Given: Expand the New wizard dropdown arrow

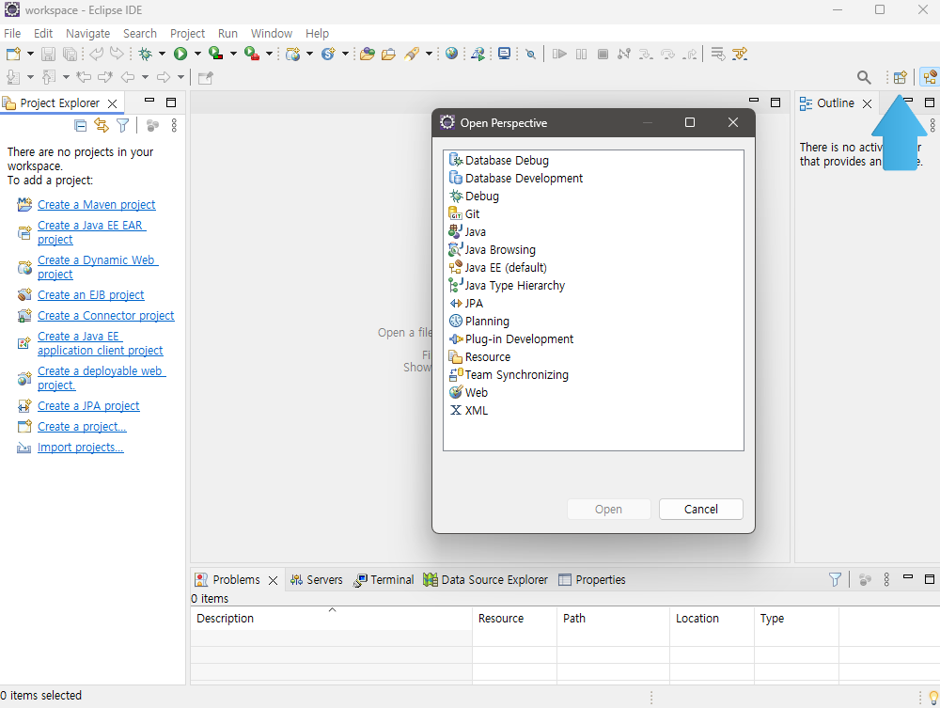Looking at the screenshot, I should click(30, 54).
